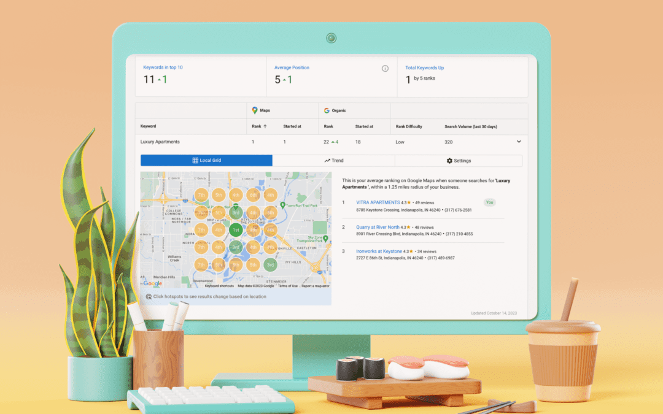The height and width of the screenshot is (414, 663).
Task: Click the Google logo on the map
Action: (152, 283)
